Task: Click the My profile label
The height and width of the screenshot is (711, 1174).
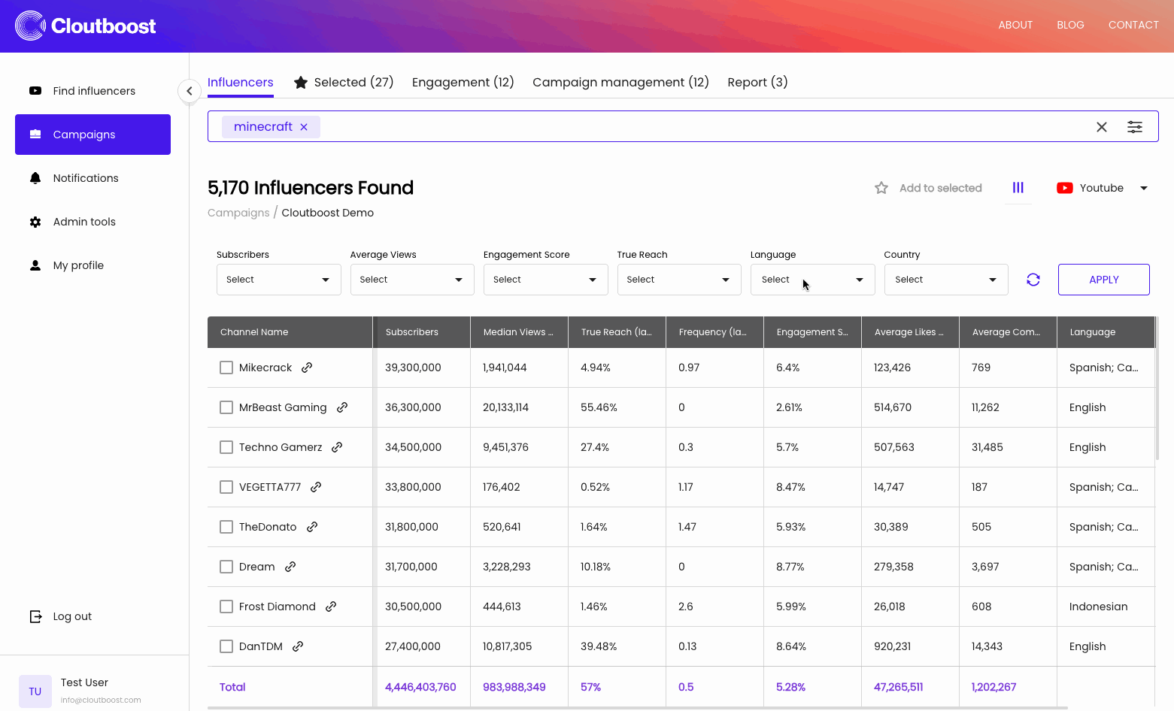Action: tap(78, 265)
